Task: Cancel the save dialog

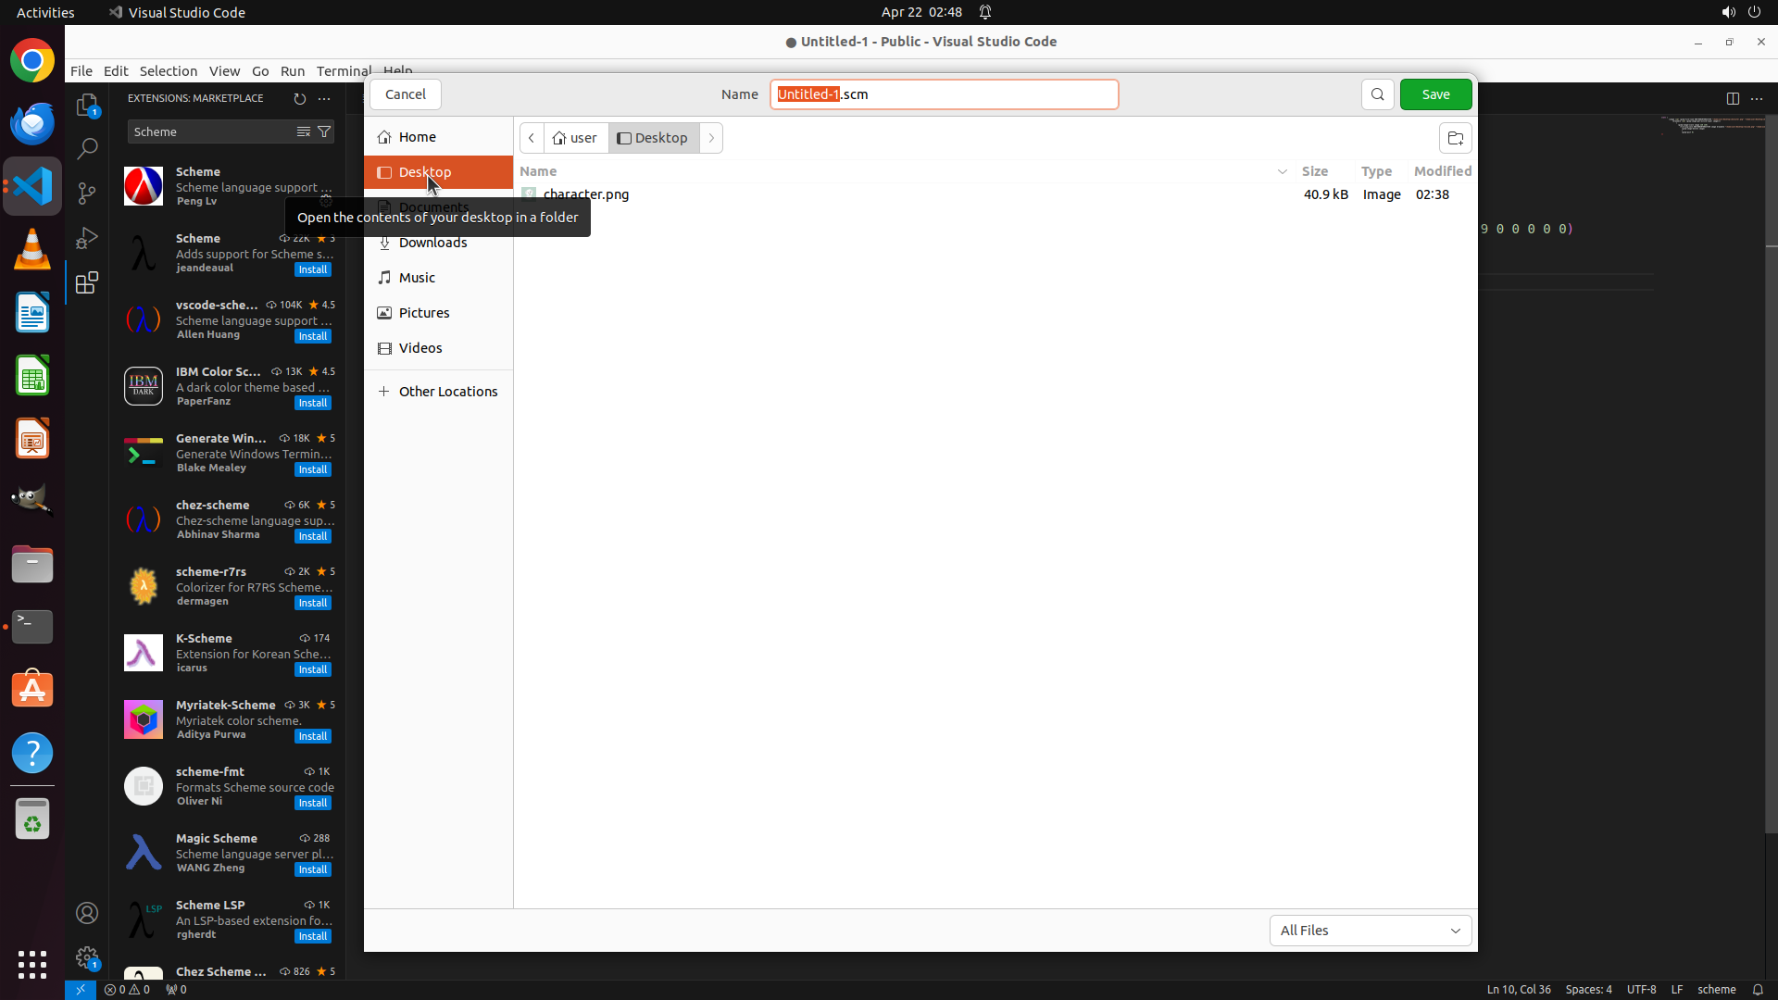Action: click(x=405, y=94)
